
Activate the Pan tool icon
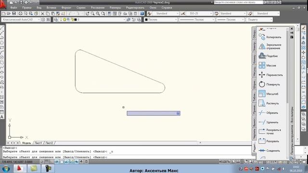click(87, 13)
